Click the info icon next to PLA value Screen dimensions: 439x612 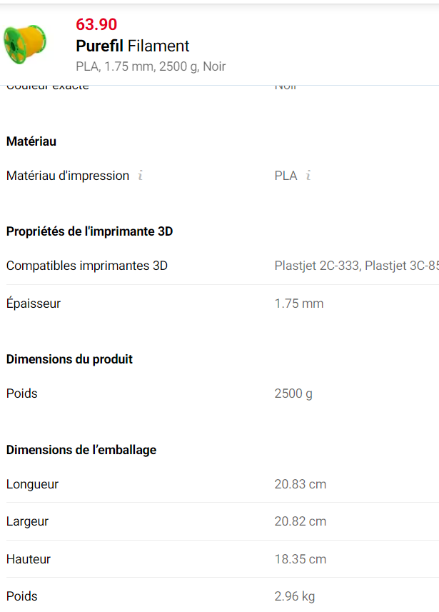point(308,175)
